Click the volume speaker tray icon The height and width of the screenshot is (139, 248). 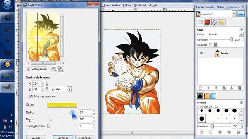tap(10, 127)
